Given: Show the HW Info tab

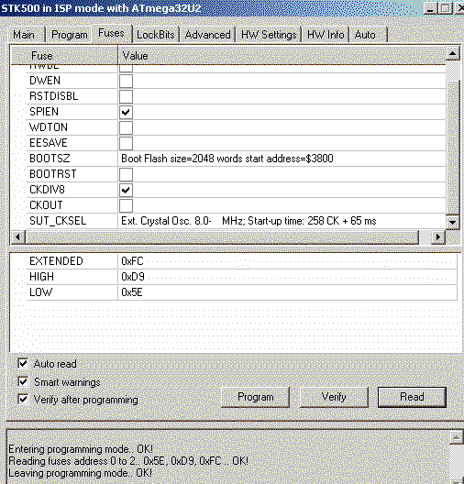Looking at the screenshot, I should (326, 35).
